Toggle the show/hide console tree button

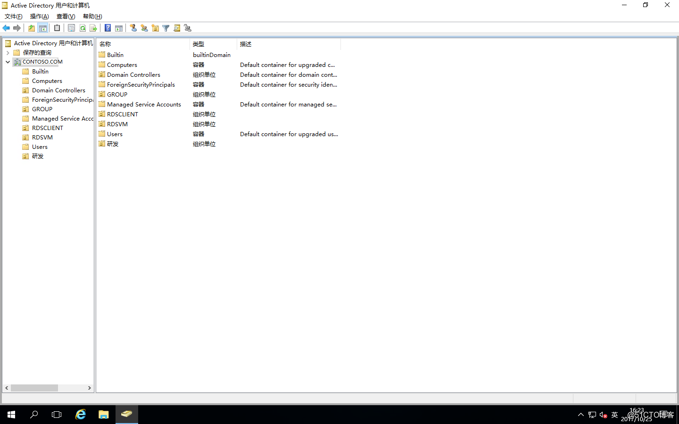tap(43, 28)
